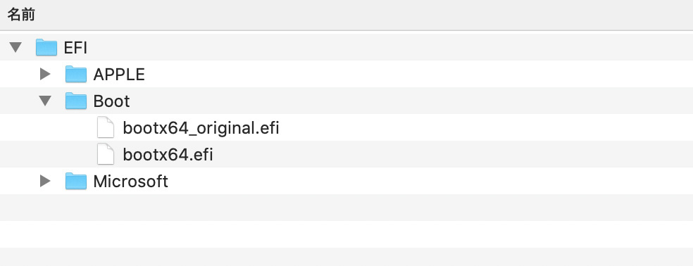The width and height of the screenshot is (693, 266).
Task: Click the Boot folder icon
Action: (x=76, y=101)
